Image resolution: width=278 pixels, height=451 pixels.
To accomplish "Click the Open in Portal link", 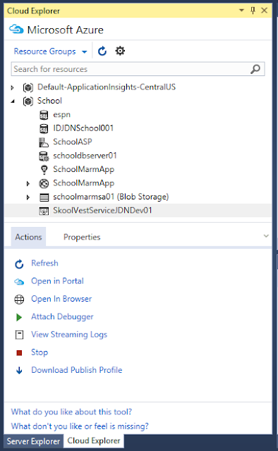I will point(57,281).
